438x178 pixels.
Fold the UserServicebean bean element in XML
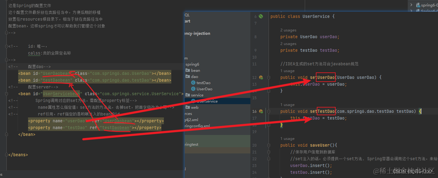tap(6, 94)
